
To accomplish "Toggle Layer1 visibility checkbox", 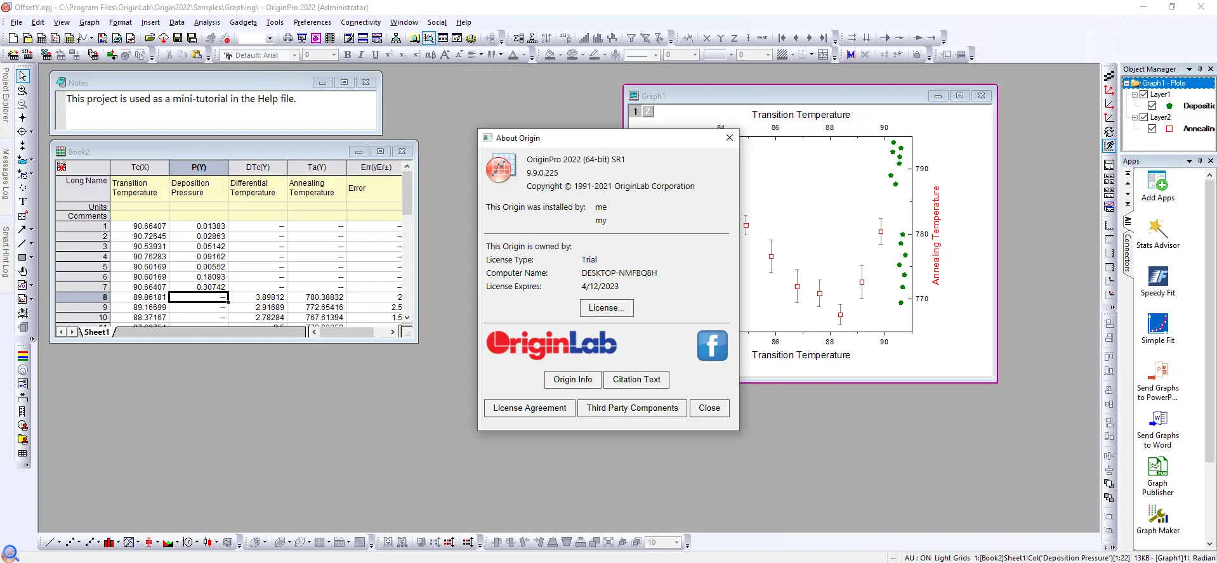I will pos(1144,94).
